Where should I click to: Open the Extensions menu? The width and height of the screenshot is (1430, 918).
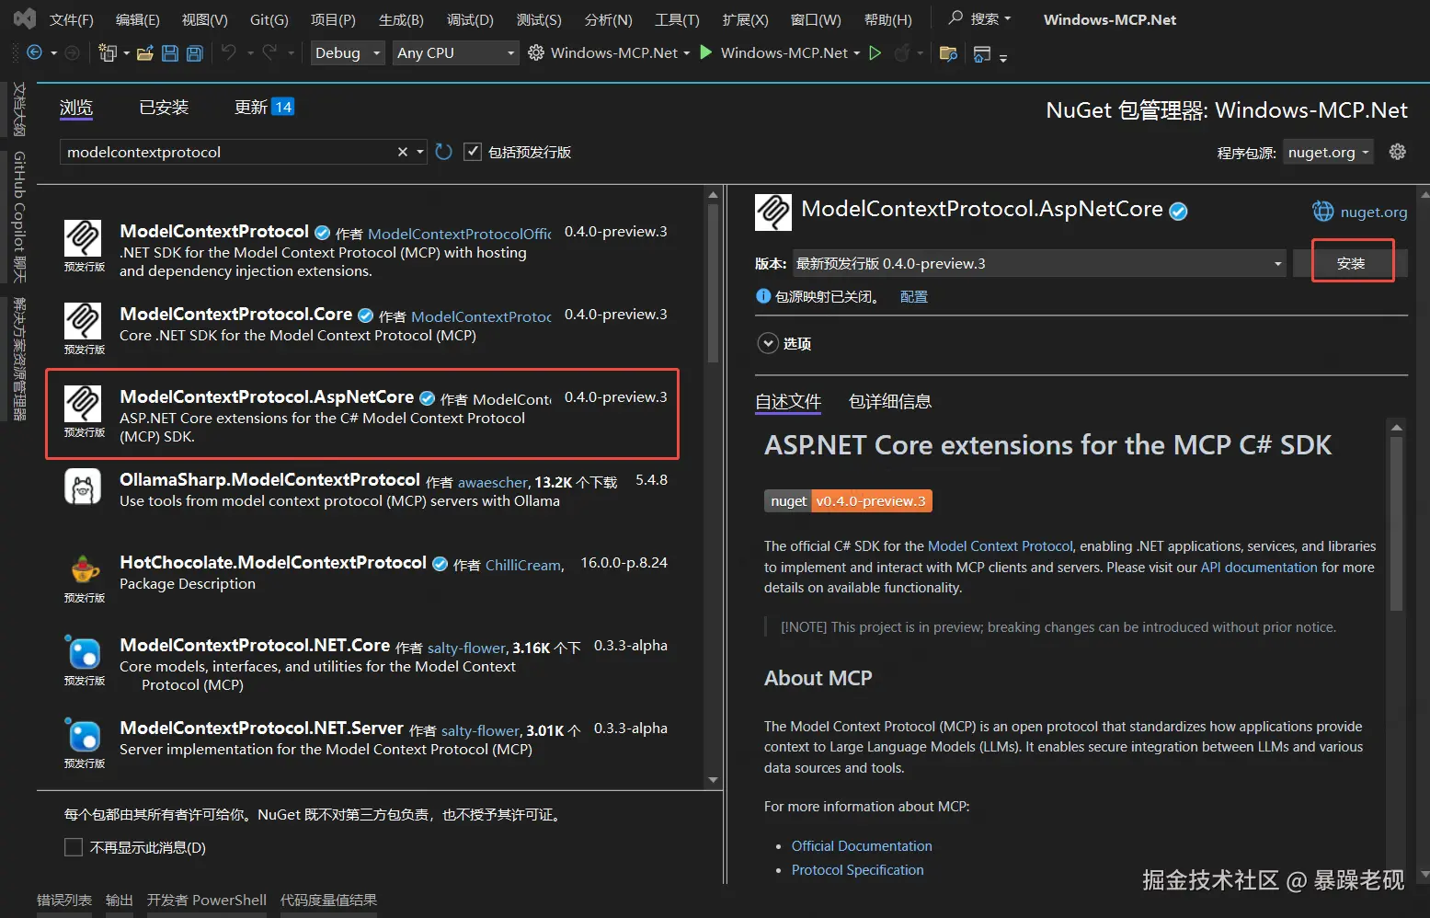coord(745,19)
